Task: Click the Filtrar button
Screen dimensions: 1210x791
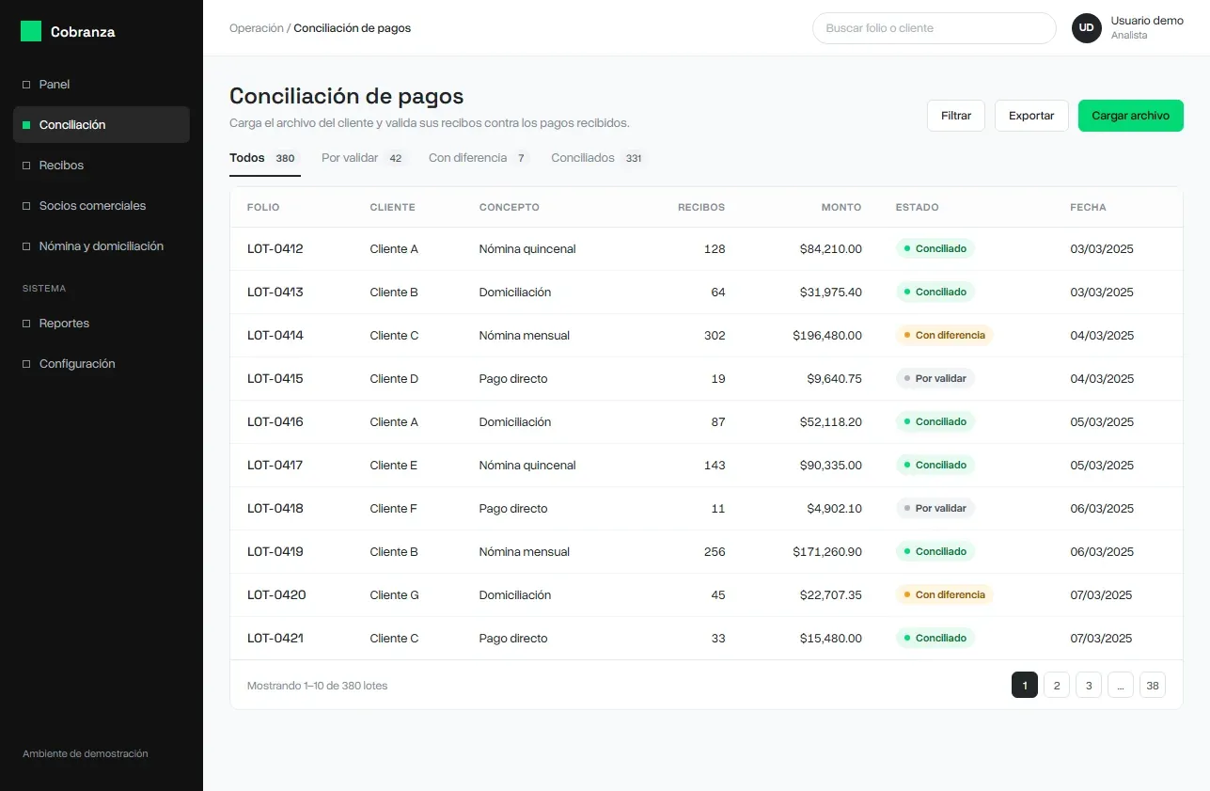Action: pyautogui.click(x=956, y=116)
